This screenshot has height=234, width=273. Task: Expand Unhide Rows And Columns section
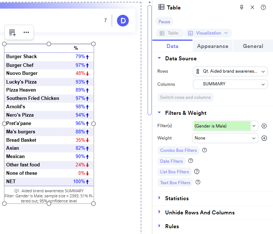point(199,213)
